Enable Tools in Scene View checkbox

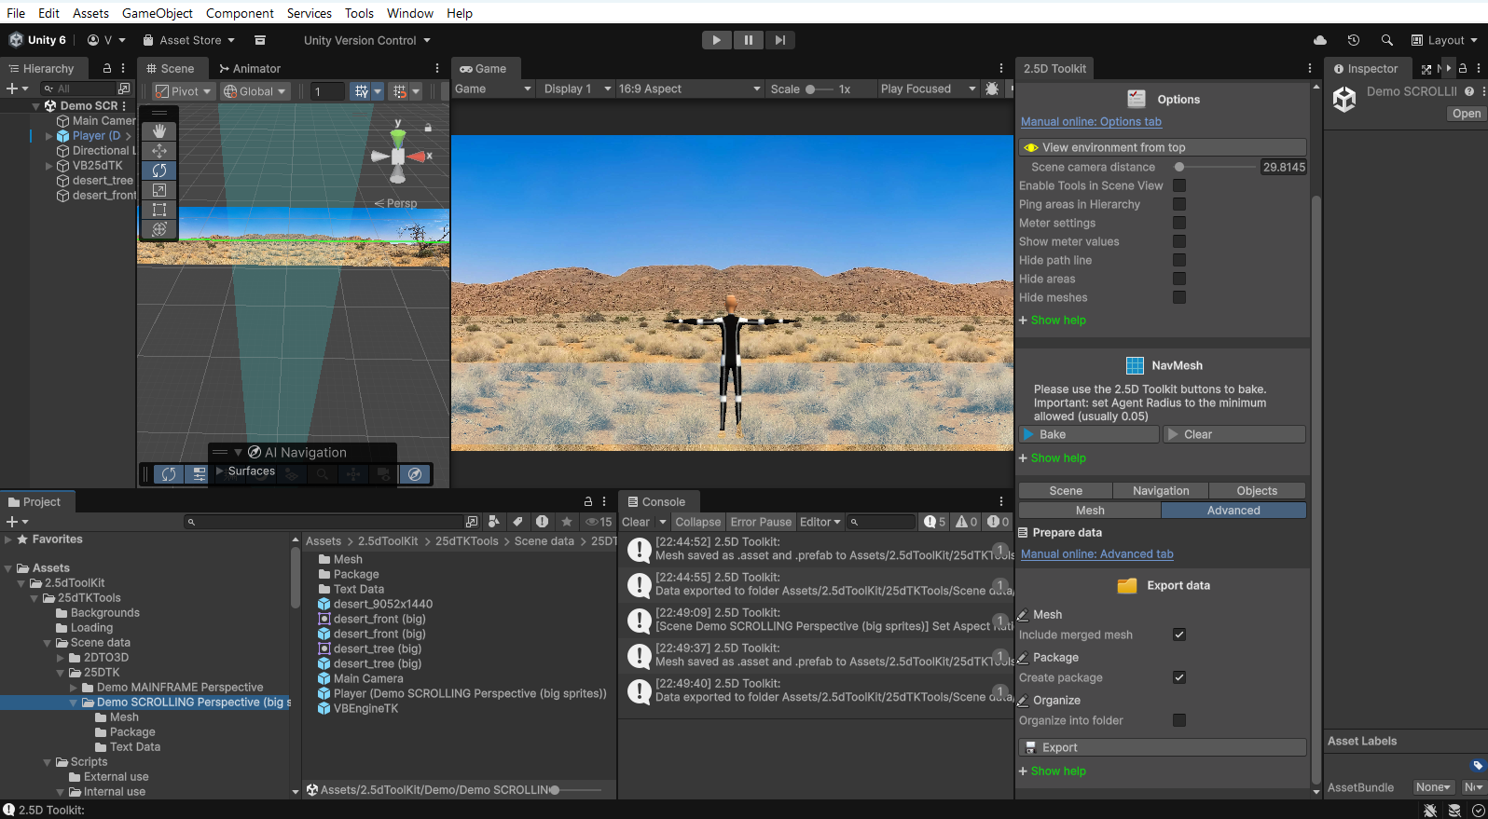[1179, 185]
